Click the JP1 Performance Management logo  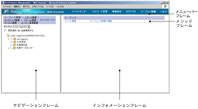pyautogui.click(x=33, y=12)
